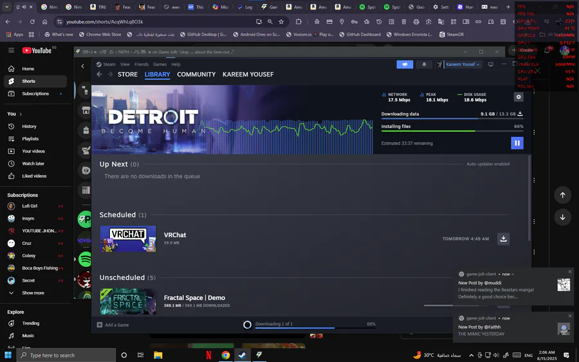Open Chrome extensions puzzle icon
579x362 pixels.
tap(299, 22)
